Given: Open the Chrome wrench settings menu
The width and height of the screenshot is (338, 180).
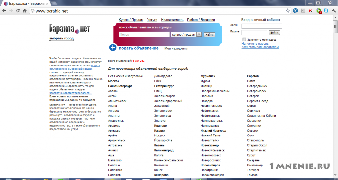Looking at the screenshot, I should tap(334, 11).
